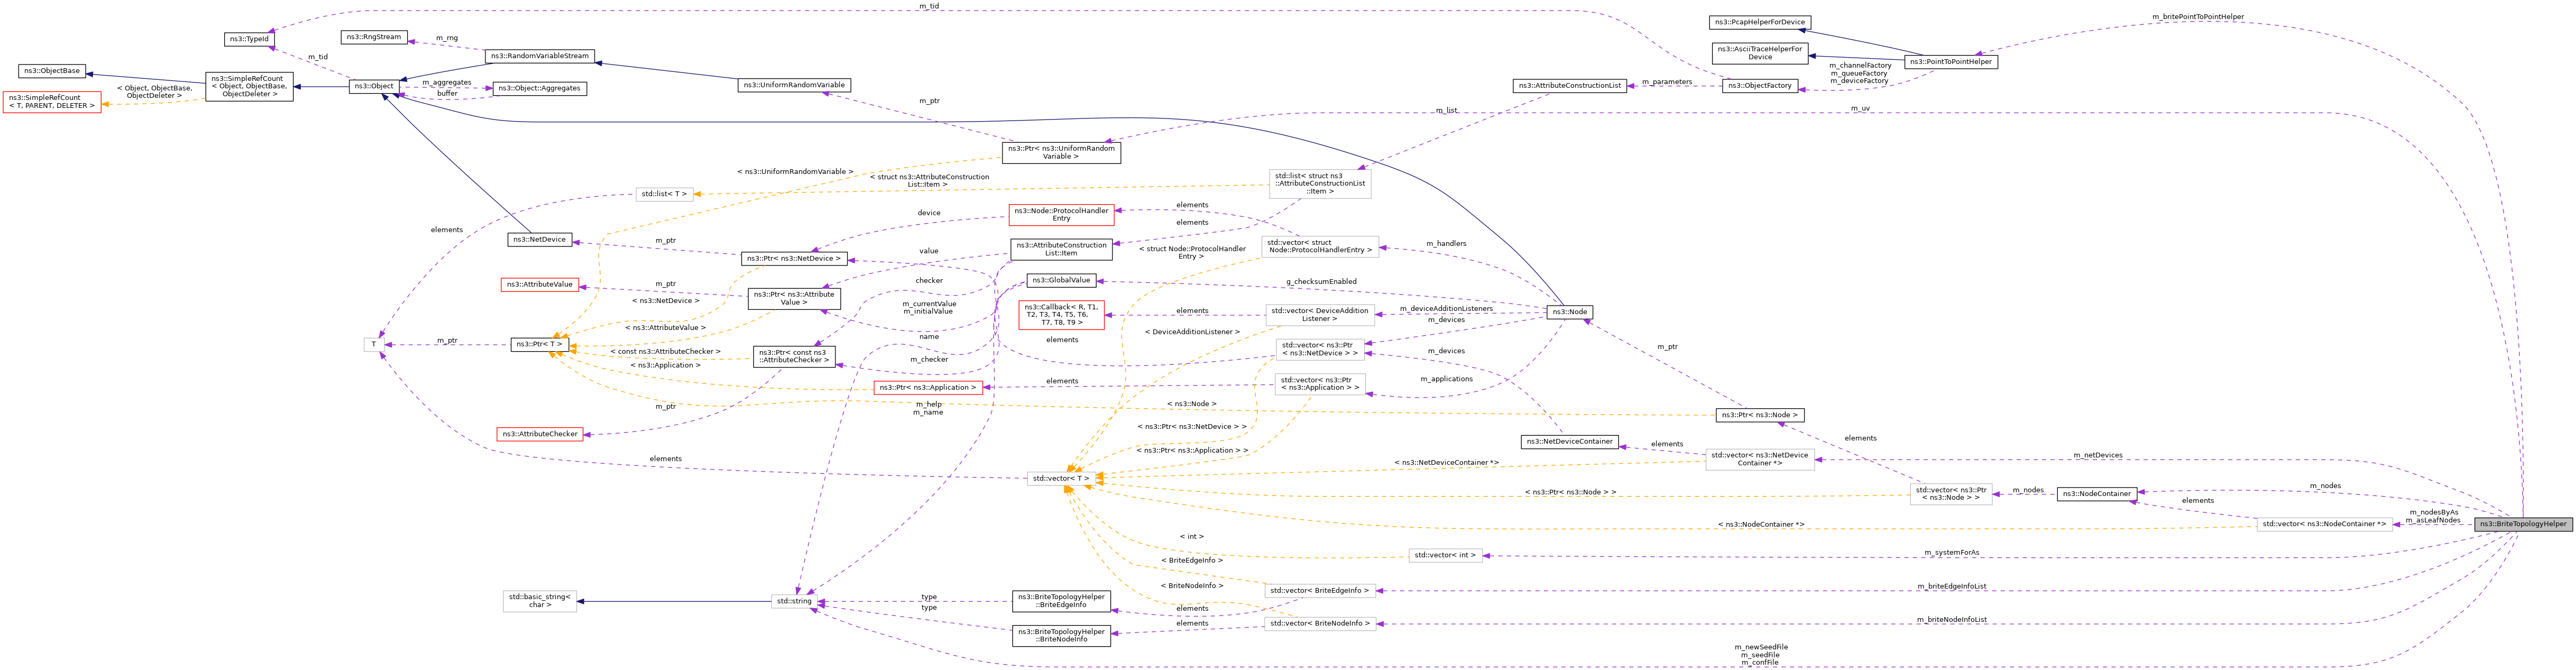
Task: Open the ns3::NodeContainer node
Action: click(x=2097, y=494)
